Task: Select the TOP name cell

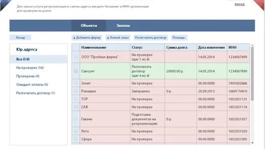Action: pos(105,99)
